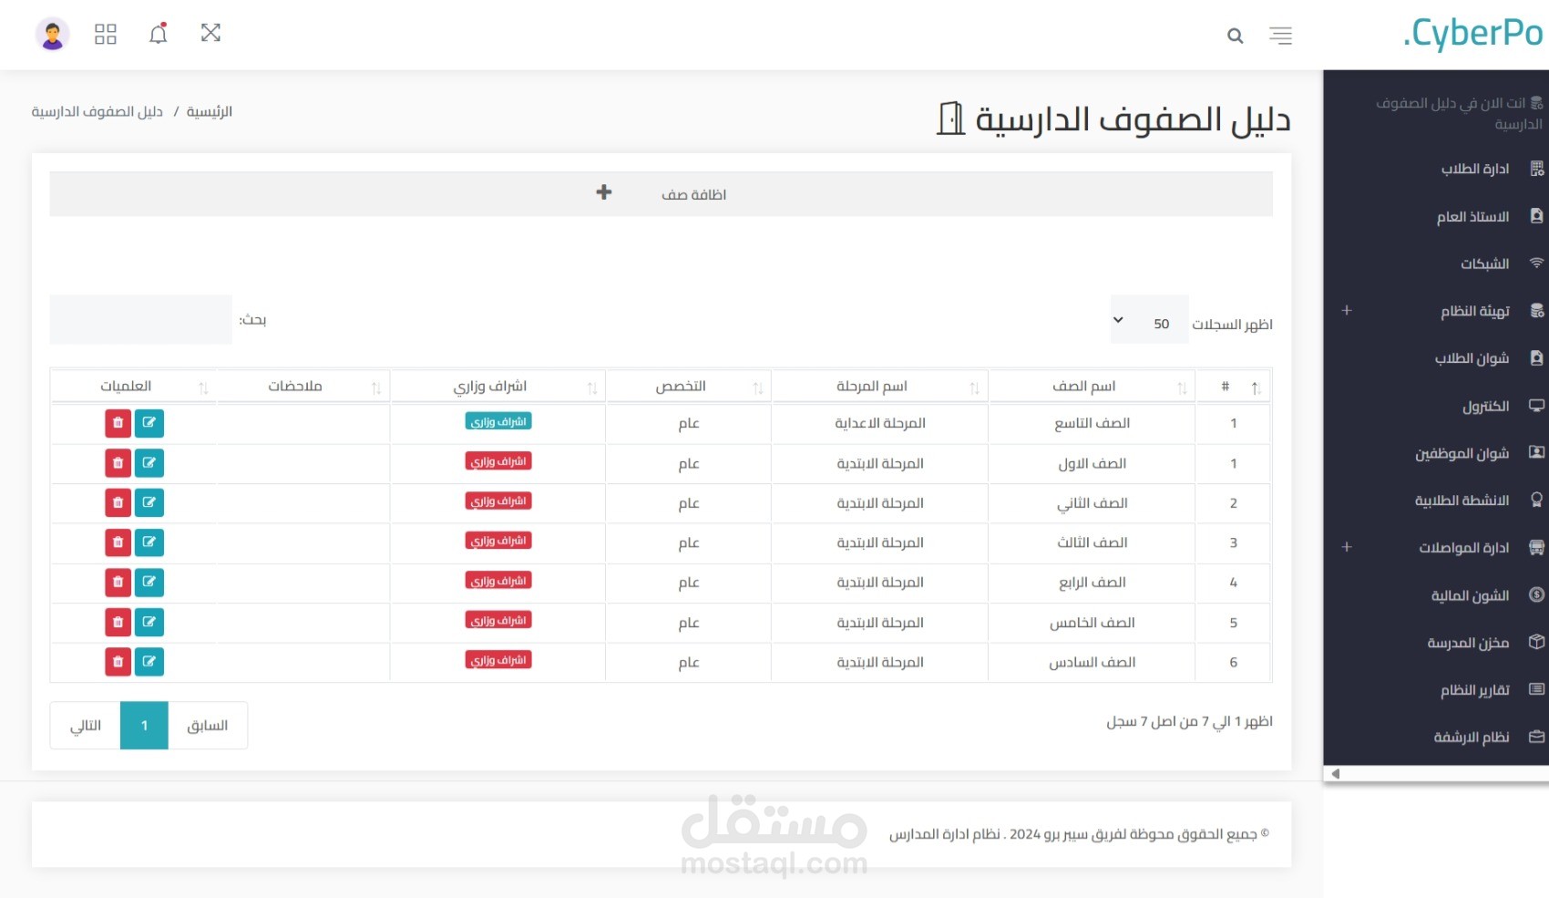The image size is (1549, 898).
Task: Select page 1 in pagination
Action: click(144, 726)
